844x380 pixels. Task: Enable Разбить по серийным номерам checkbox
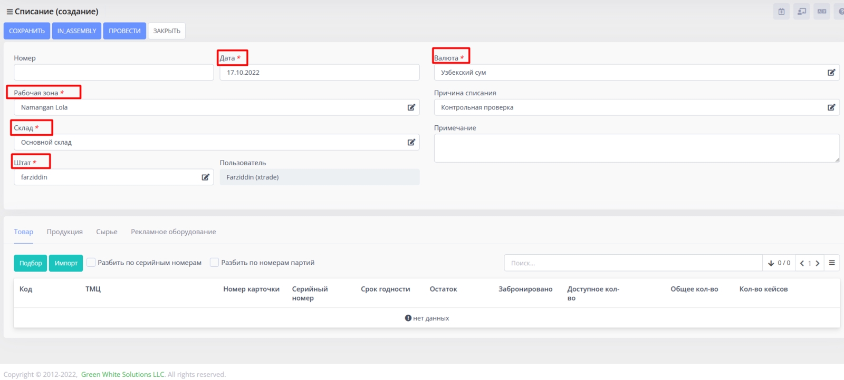pyautogui.click(x=91, y=262)
